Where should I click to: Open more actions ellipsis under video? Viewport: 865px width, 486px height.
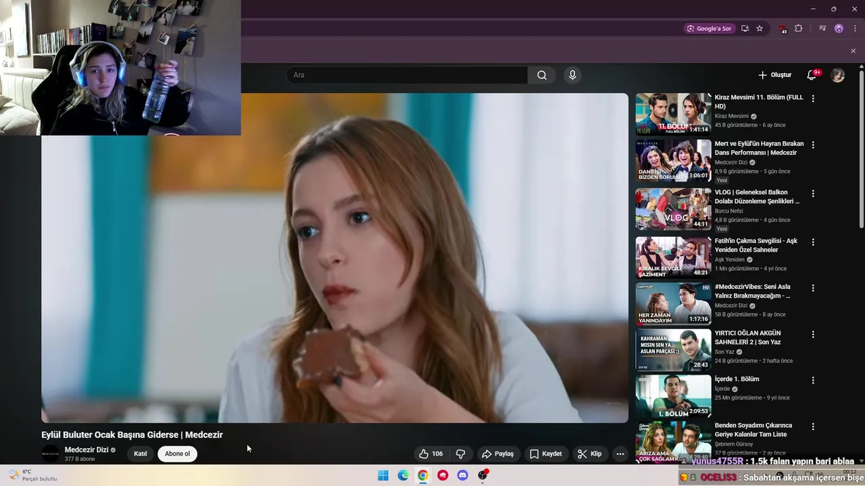pos(620,454)
